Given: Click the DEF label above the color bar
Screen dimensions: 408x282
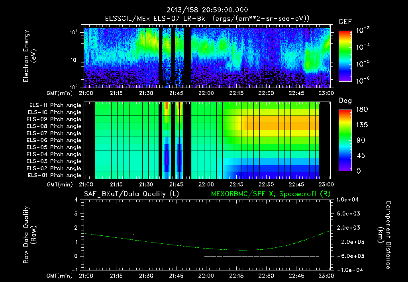Looking at the screenshot, I should click(x=345, y=22).
